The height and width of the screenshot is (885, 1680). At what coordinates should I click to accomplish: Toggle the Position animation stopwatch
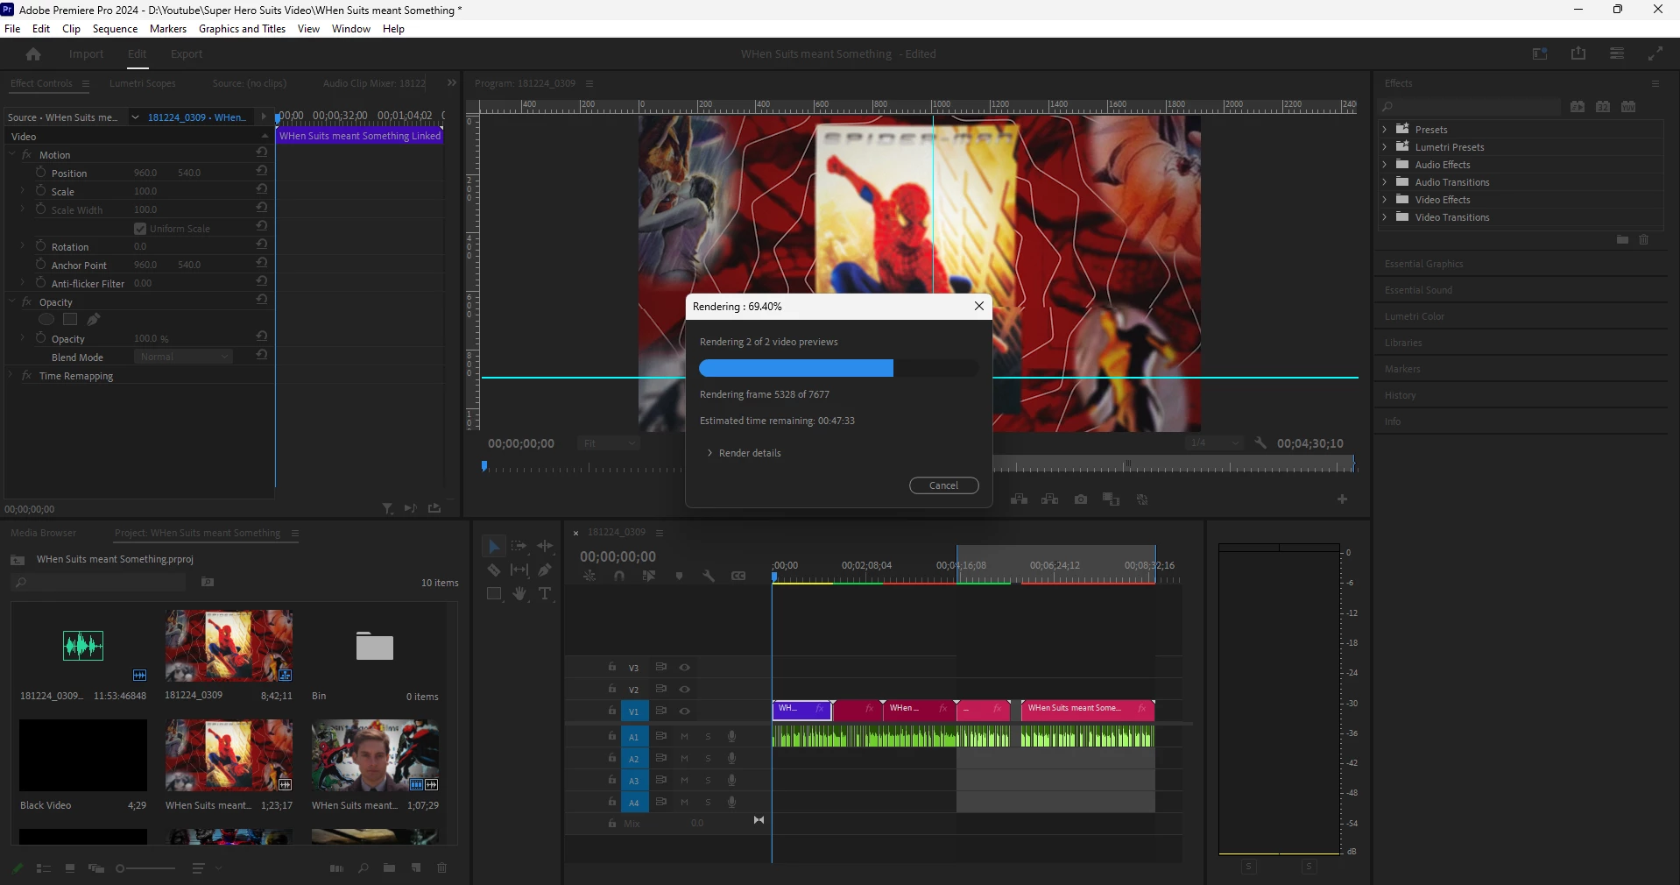40,173
